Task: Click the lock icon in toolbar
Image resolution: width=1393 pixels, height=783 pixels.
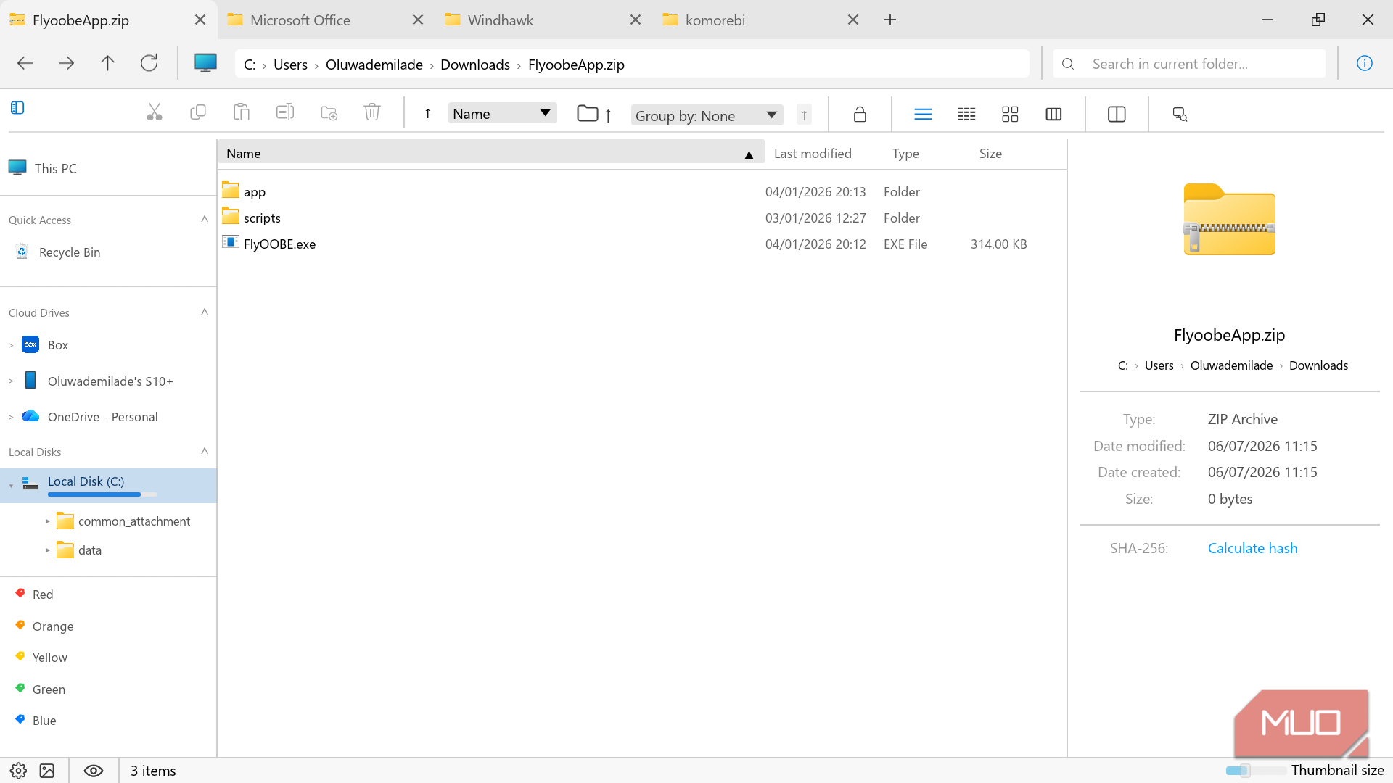Action: [x=860, y=114]
